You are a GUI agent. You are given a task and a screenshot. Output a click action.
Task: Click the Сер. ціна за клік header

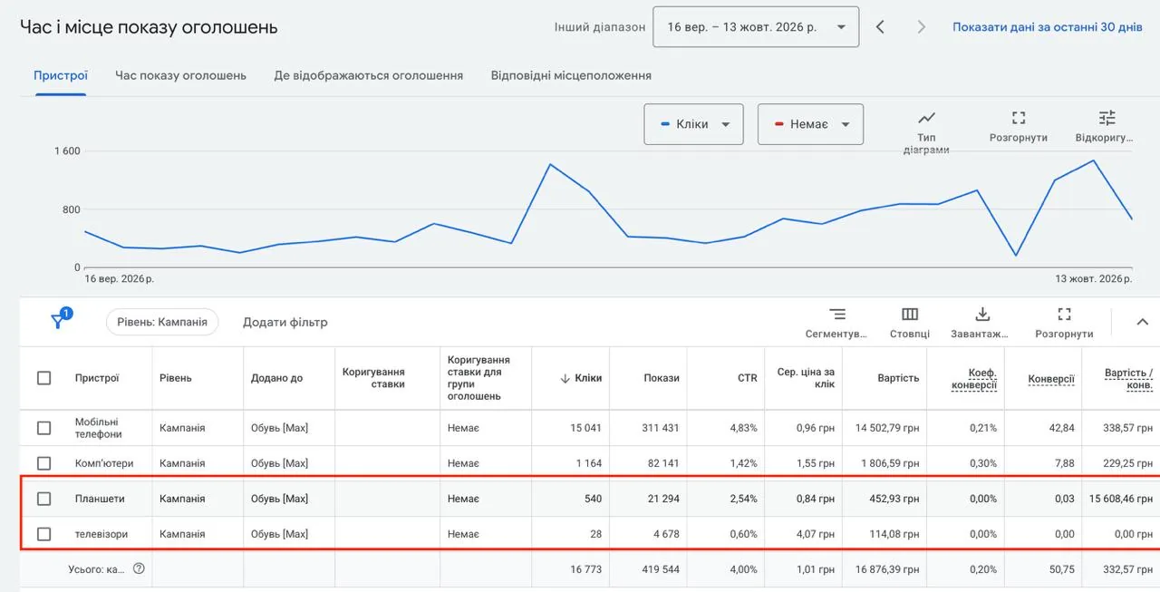pyautogui.click(x=806, y=378)
